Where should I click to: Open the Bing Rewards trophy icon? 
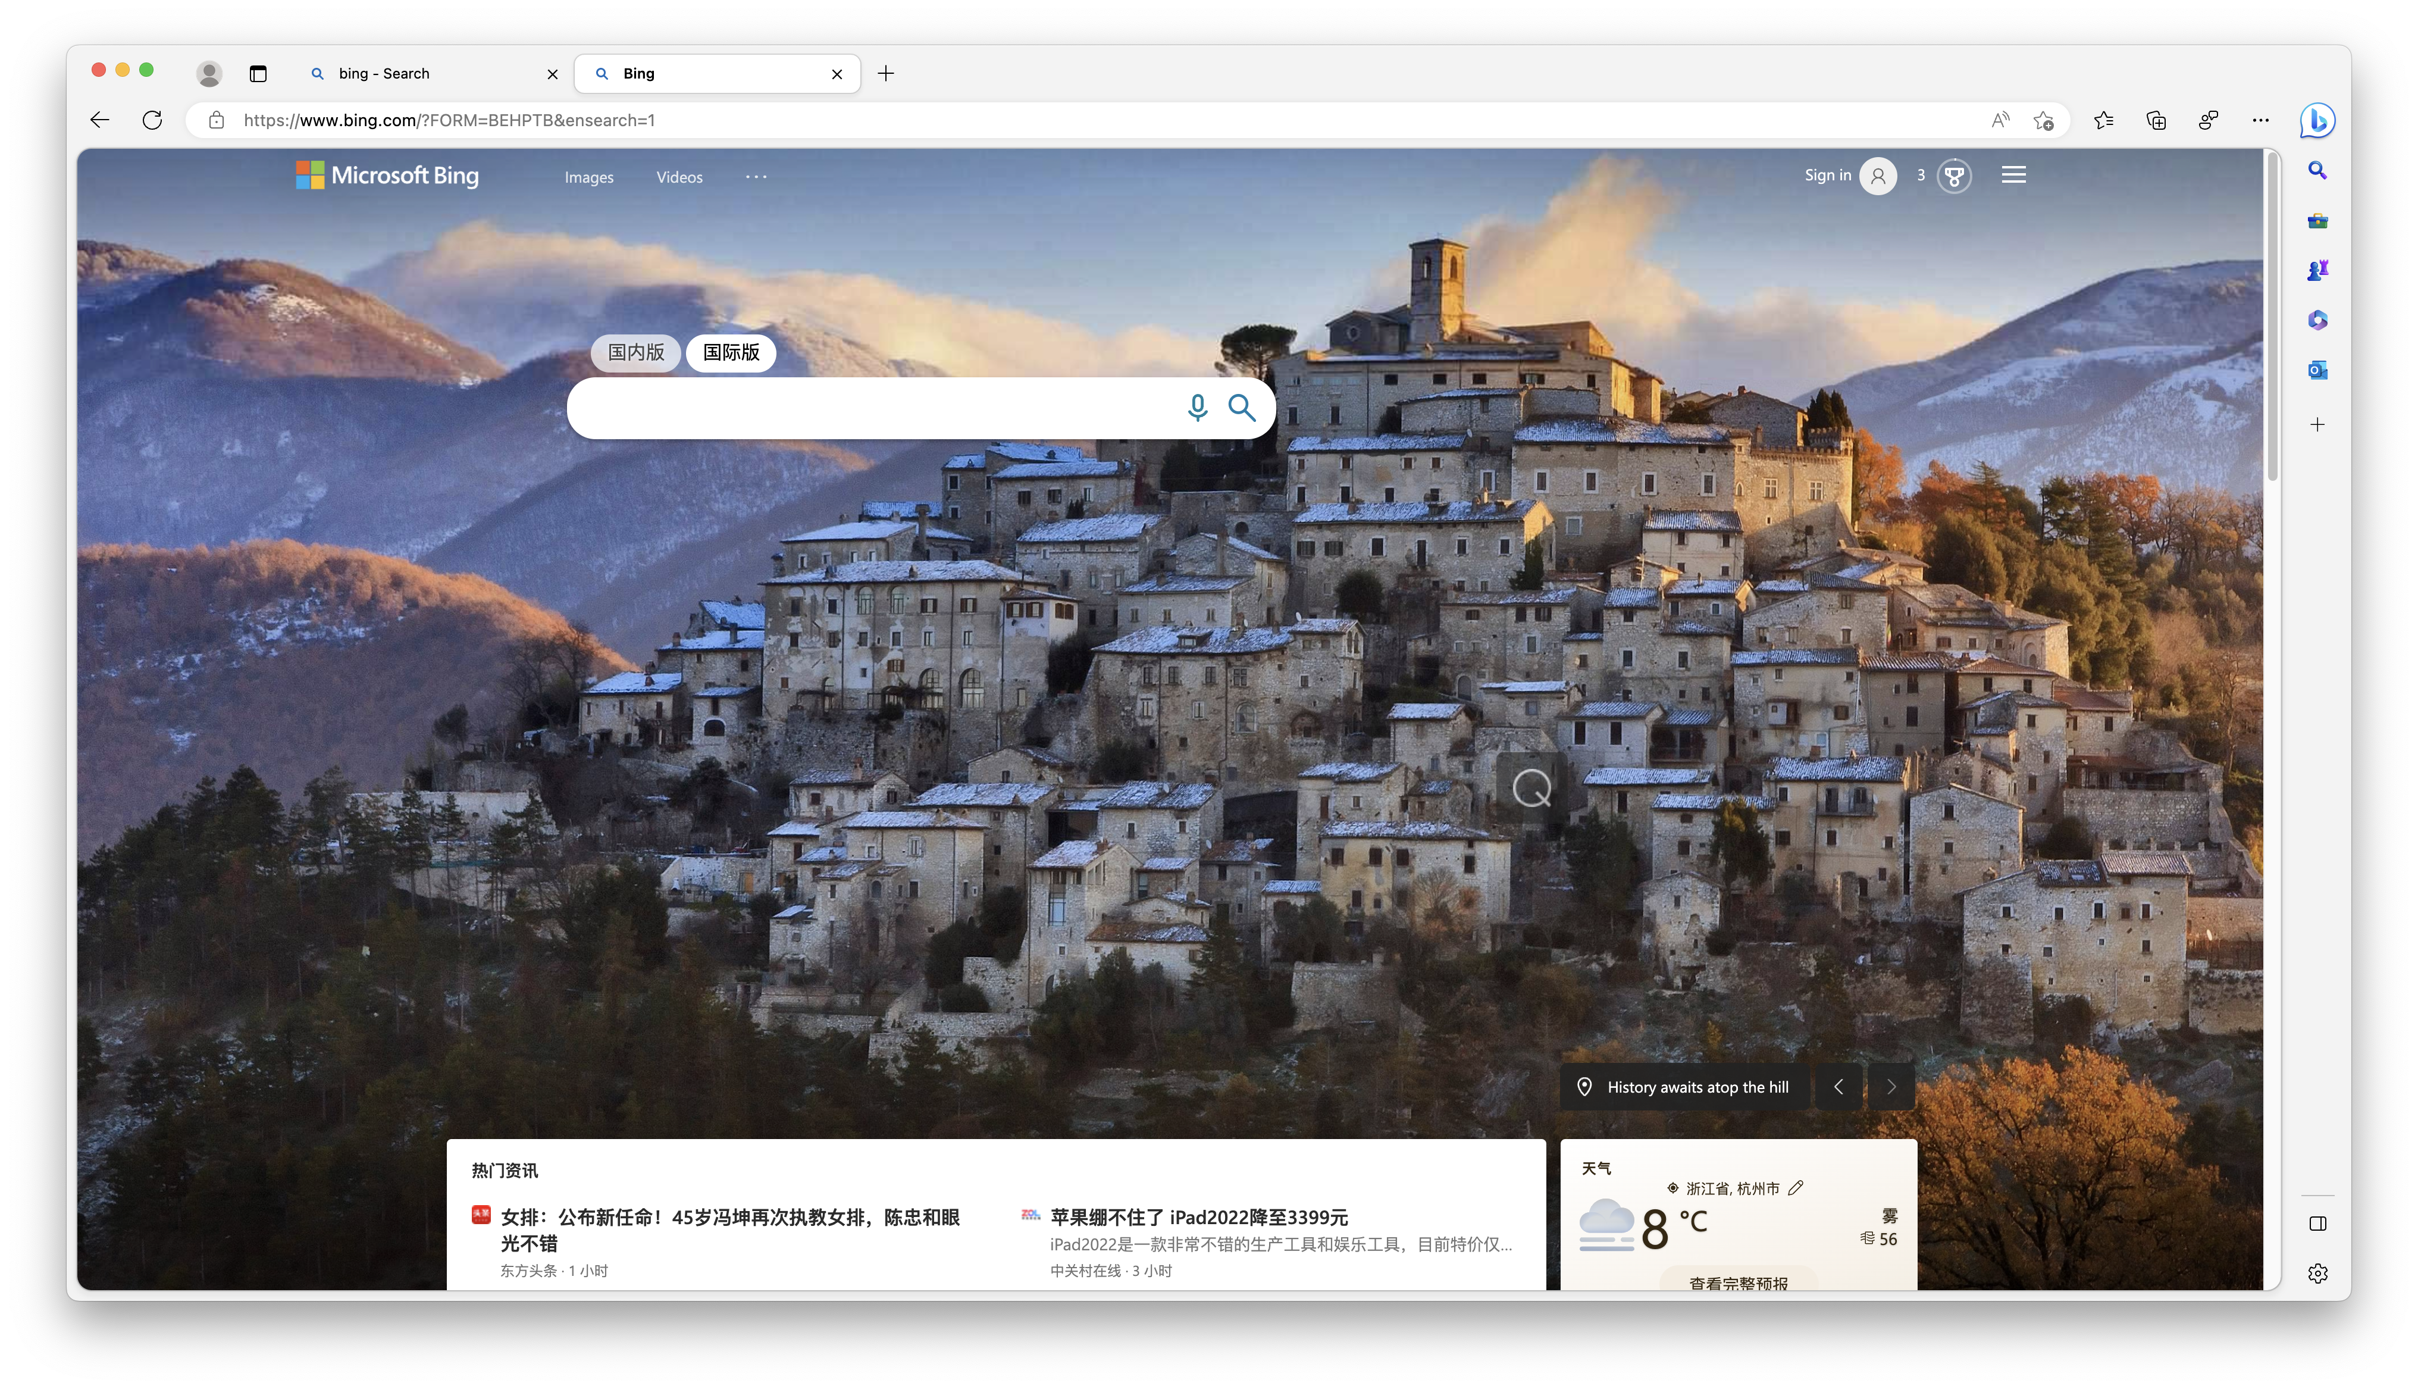(1954, 176)
